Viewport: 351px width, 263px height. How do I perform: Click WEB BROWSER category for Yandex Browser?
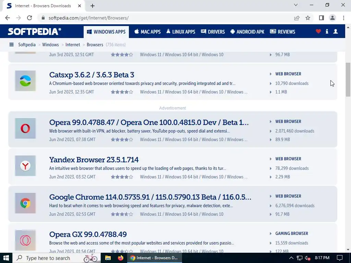point(288,159)
